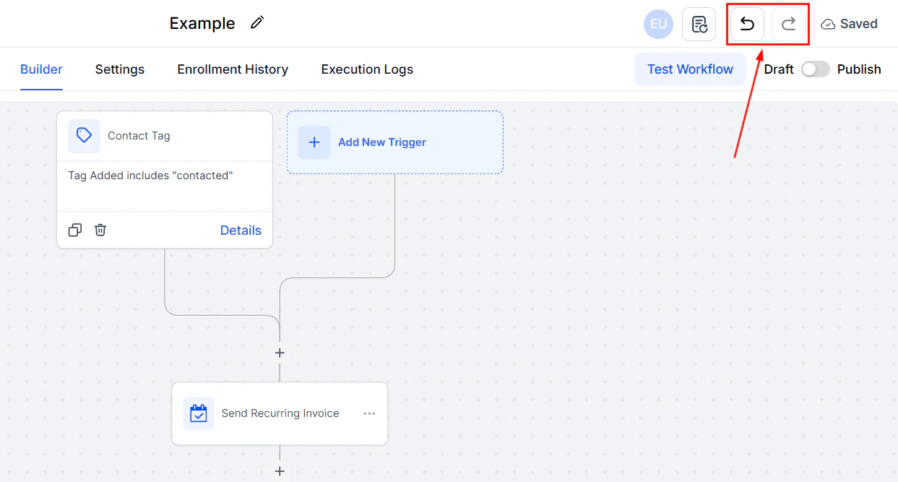
Task: View the Enrollment History tab
Action: [232, 69]
